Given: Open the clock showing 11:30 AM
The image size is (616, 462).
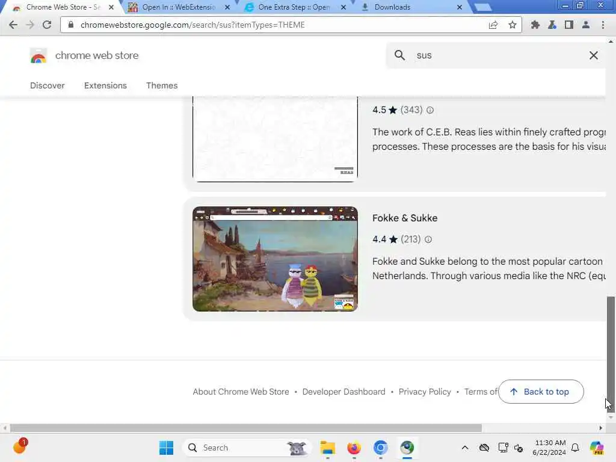Looking at the screenshot, I should click(x=549, y=448).
